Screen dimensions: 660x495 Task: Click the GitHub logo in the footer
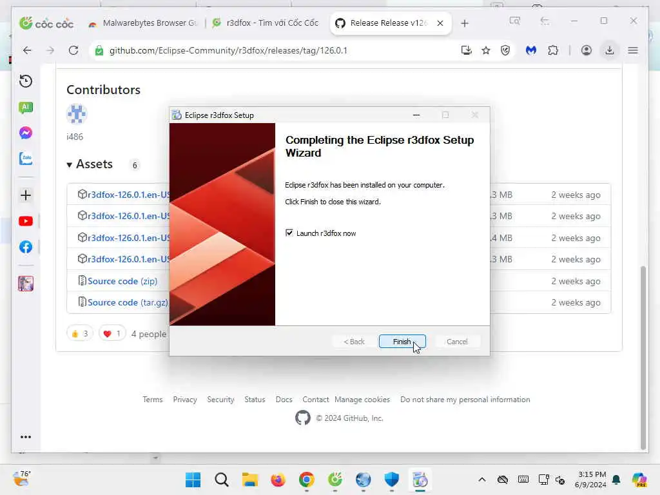(303, 418)
